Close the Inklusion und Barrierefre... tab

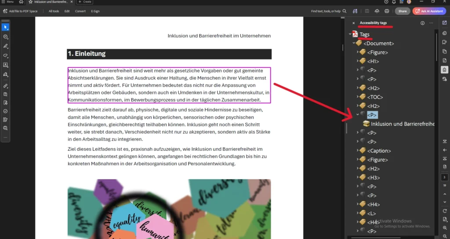click(x=72, y=2)
